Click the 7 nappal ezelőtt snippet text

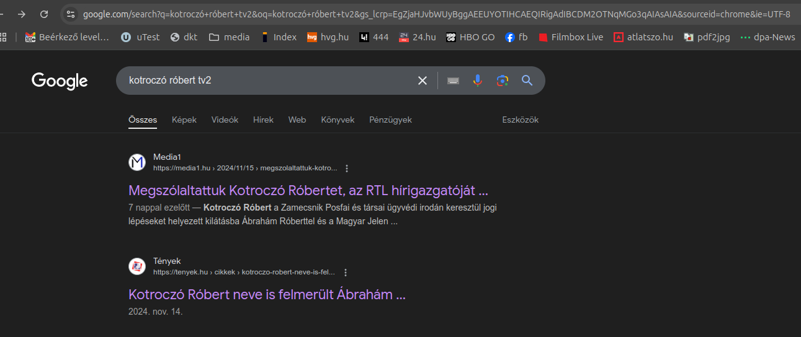coord(159,208)
